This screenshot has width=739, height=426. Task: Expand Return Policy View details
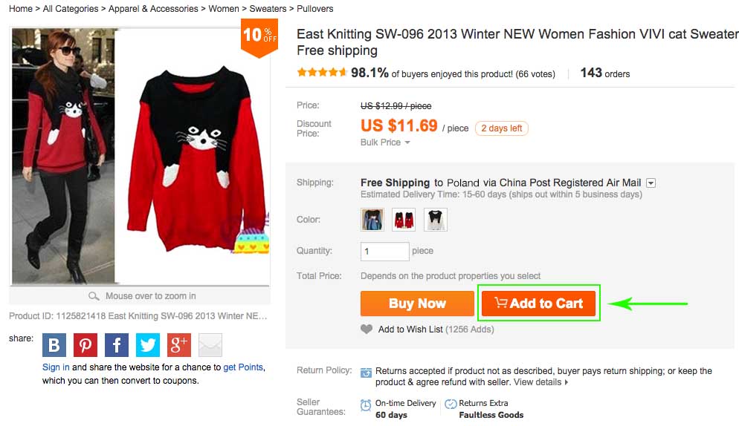540,382
